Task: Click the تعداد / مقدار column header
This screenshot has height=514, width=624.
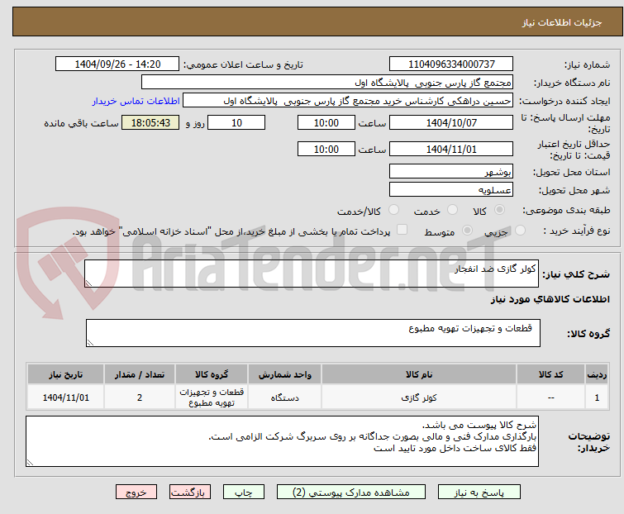Action: 140,374
